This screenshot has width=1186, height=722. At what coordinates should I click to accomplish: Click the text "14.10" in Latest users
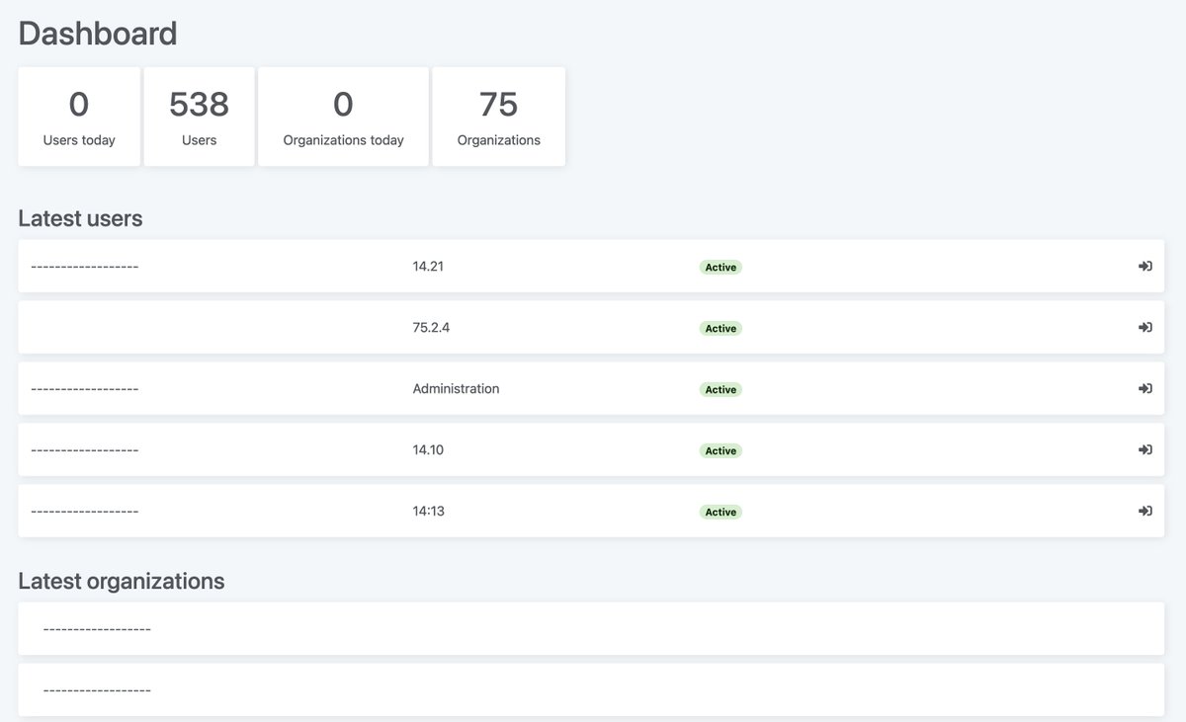click(x=428, y=450)
